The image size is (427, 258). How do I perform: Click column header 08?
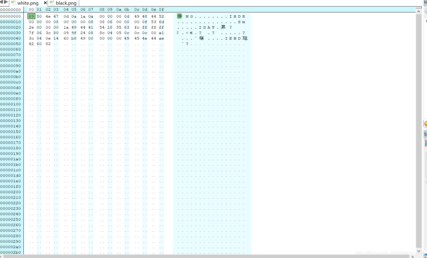coord(102,10)
